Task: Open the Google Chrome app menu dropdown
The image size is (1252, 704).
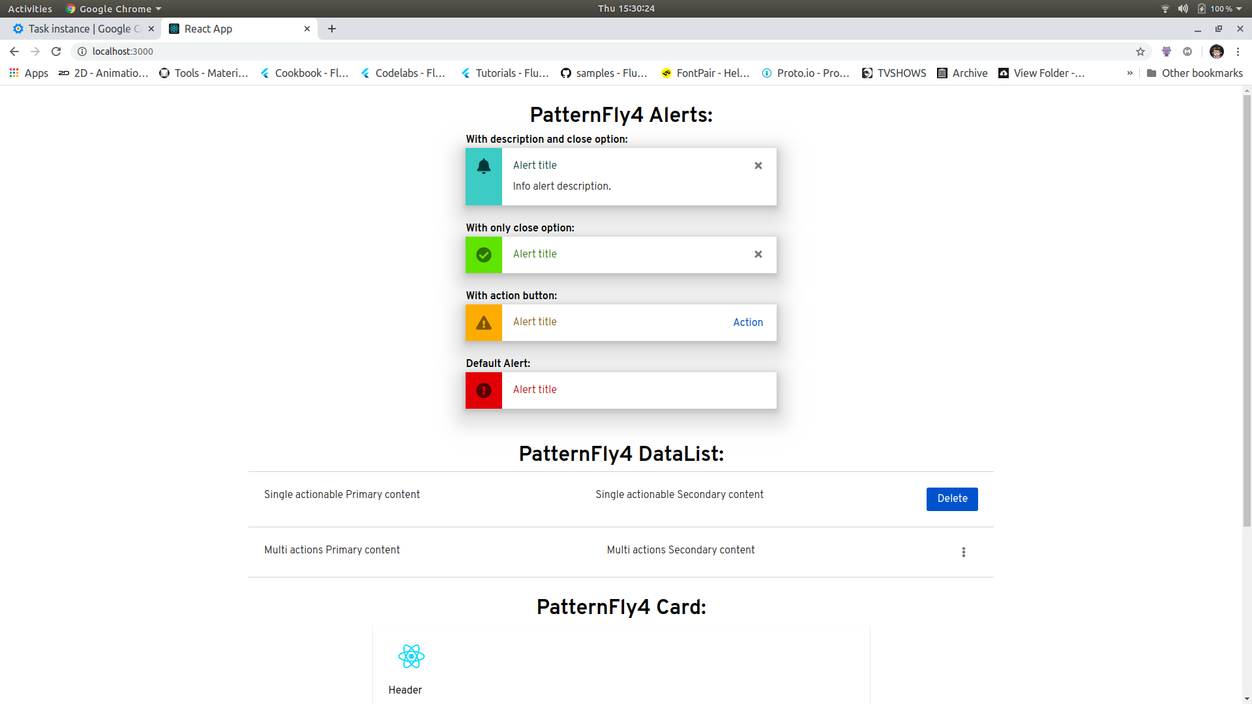Action: coord(114,8)
